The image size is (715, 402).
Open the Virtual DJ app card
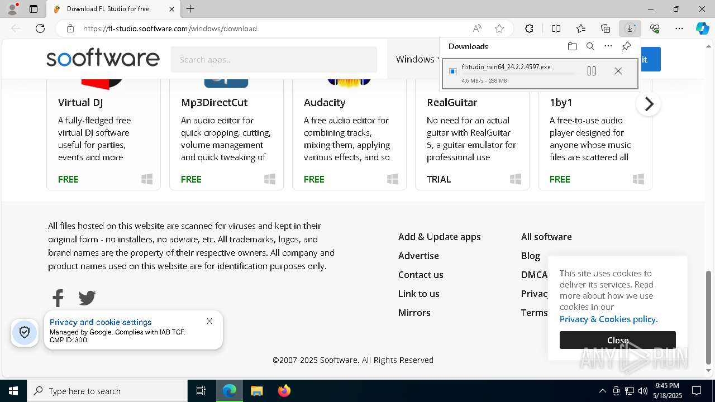tap(103, 134)
